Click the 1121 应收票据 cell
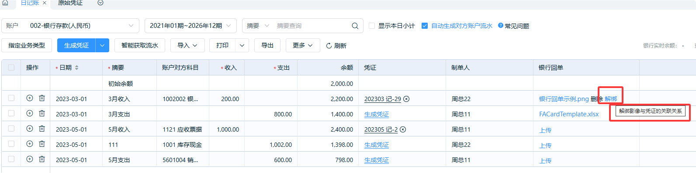This screenshot has height=173, width=696. click(x=182, y=129)
